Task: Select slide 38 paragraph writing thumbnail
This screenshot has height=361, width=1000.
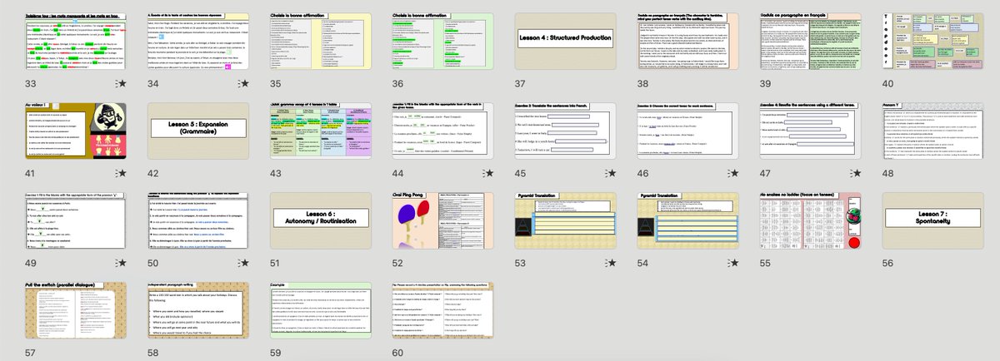Action: [688, 42]
